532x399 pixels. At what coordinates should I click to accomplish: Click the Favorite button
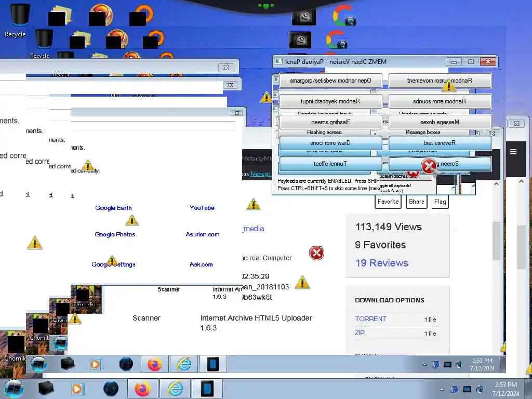pyautogui.click(x=388, y=202)
